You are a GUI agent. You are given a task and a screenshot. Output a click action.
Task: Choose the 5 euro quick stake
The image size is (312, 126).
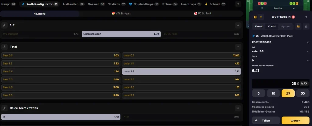(258, 93)
